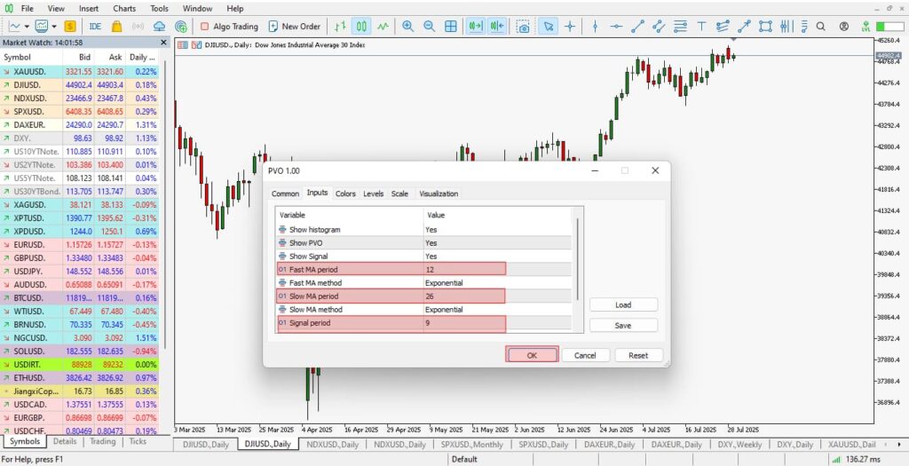Click the signals broadcast icon

pyautogui.click(x=138, y=26)
